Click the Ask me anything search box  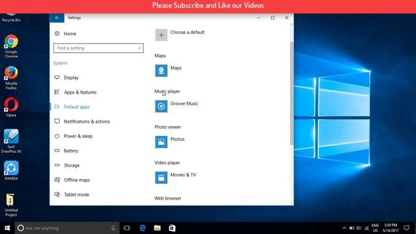[67, 228]
